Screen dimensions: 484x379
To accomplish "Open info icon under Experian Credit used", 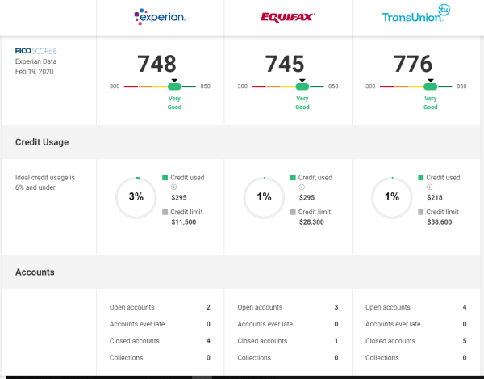I will point(173,187).
